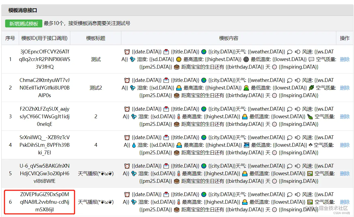The height and width of the screenshot is (217, 354).
Task: Click row number 4 in 序号 column
Action: [x=10, y=145]
